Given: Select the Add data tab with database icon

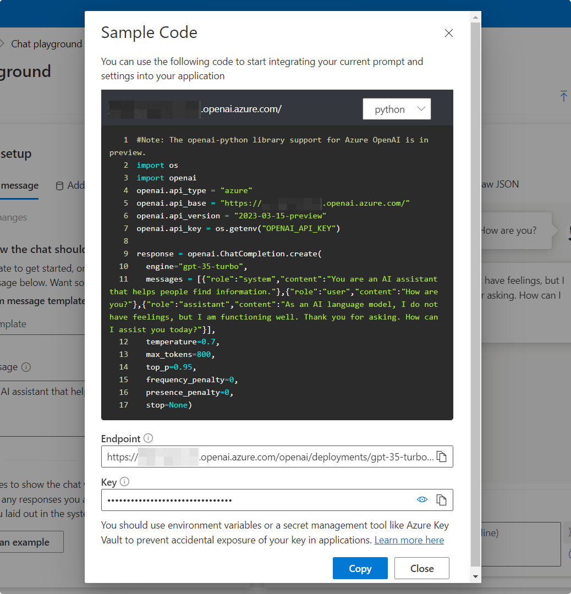Looking at the screenshot, I should (71, 186).
